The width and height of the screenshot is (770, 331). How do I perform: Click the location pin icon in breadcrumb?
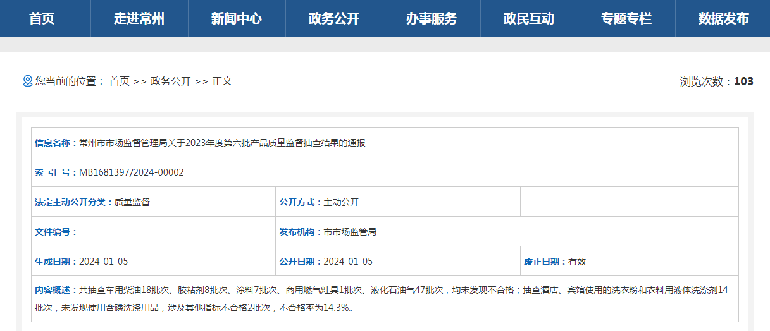coord(27,81)
